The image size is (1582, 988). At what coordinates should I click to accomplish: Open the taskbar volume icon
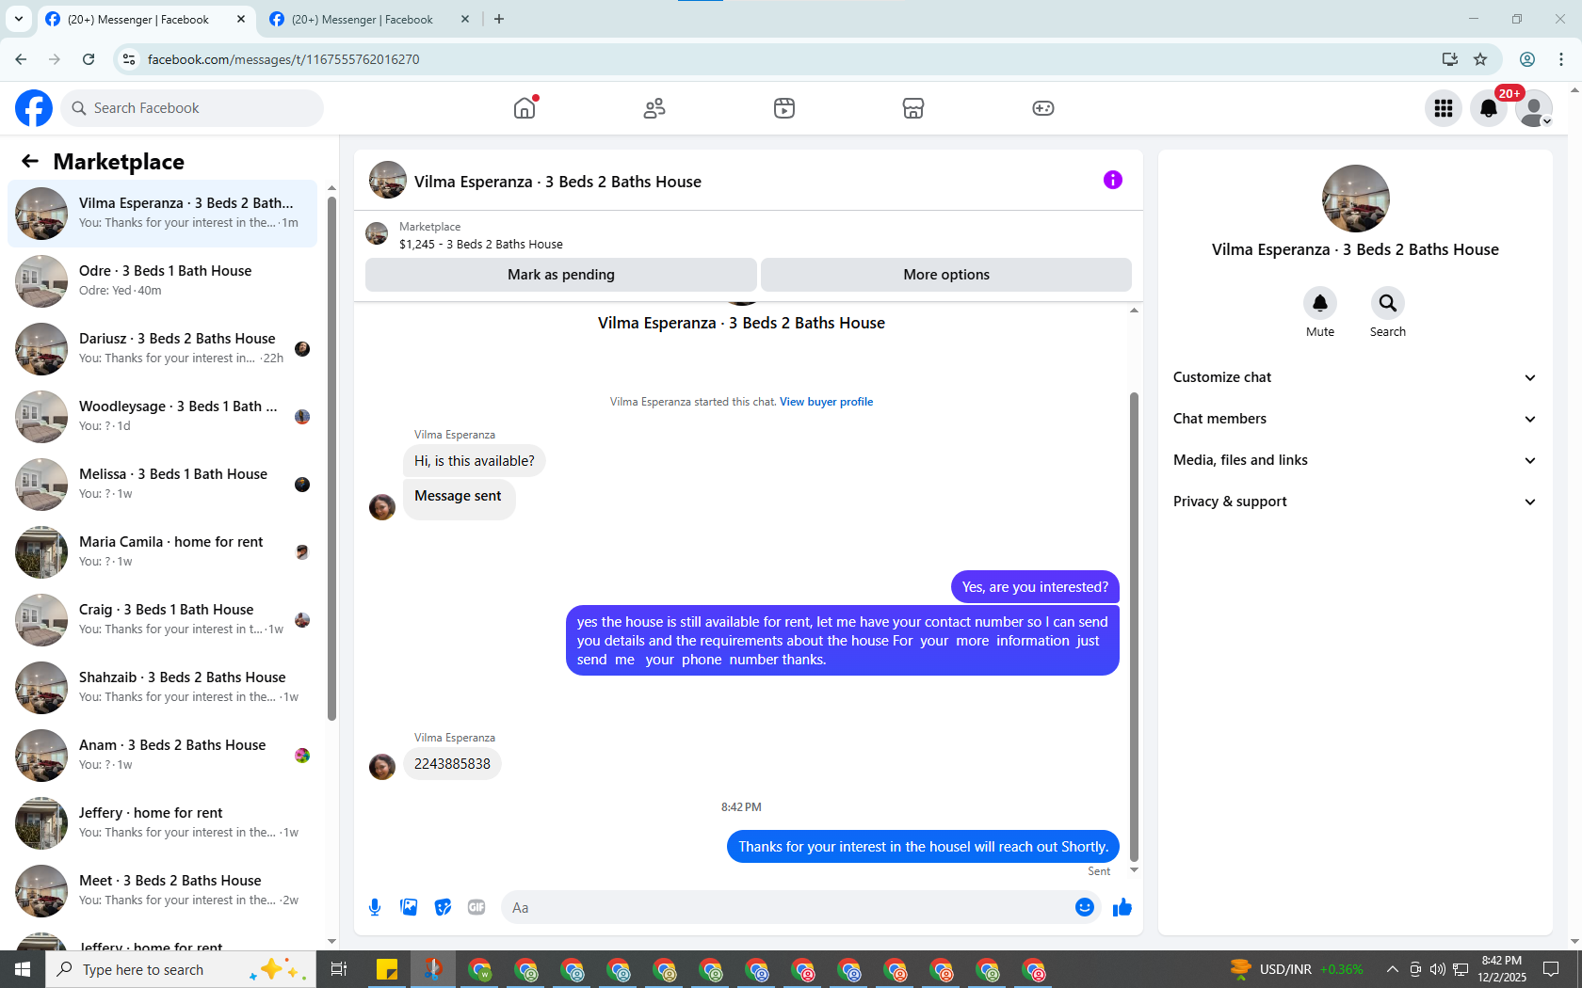(1437, 969)
